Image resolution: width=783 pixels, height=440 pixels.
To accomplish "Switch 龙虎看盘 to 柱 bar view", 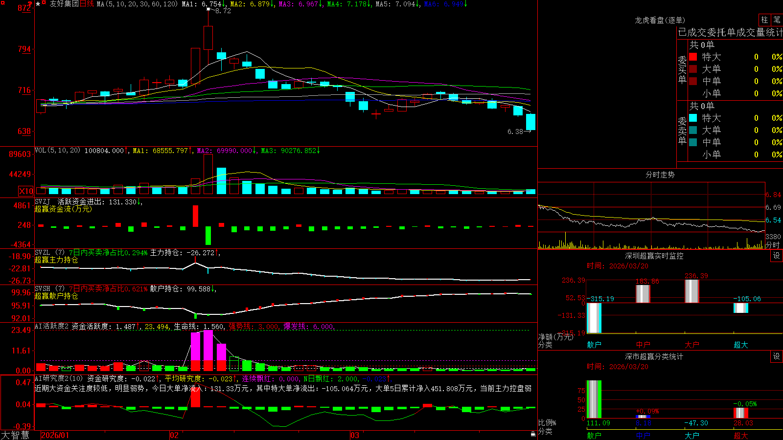I will click(764, 20).
